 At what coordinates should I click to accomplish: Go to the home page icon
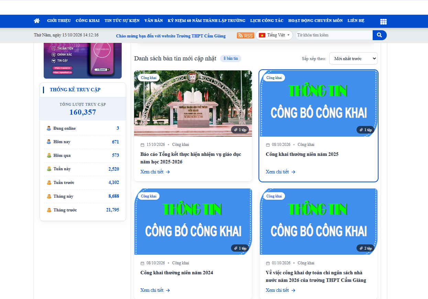37,21
